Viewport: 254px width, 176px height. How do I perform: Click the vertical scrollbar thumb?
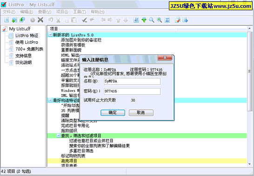[250, 71]
